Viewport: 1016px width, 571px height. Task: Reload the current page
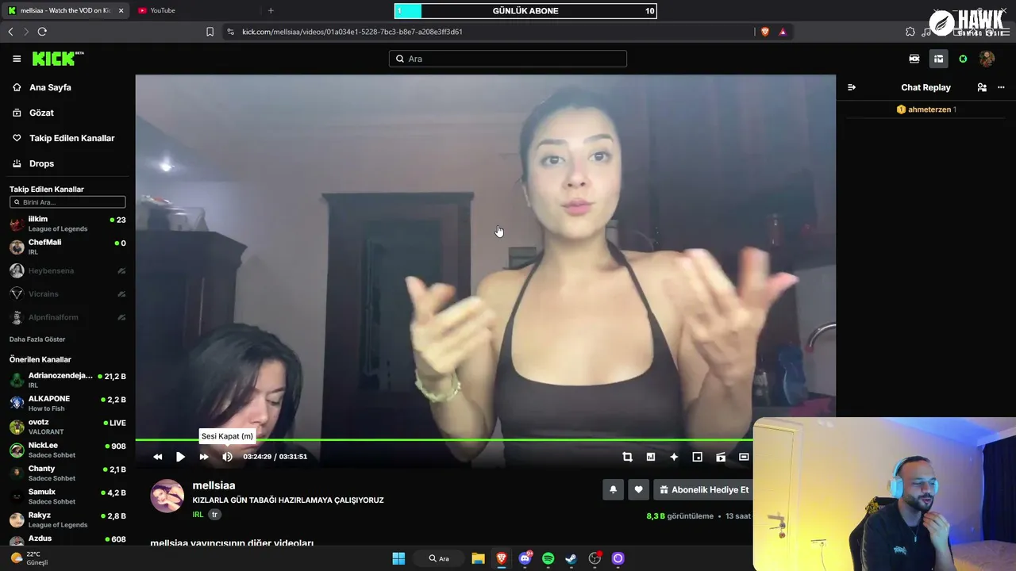coord(42,32)
